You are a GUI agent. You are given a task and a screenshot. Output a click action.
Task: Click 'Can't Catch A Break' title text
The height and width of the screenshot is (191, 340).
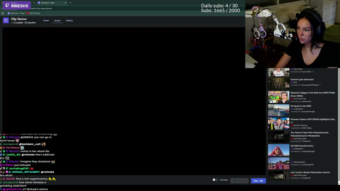[x=310, y=172]
